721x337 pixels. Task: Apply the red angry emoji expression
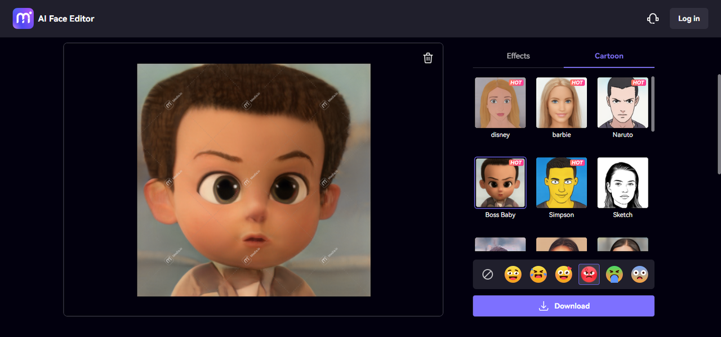coord(589,275)
